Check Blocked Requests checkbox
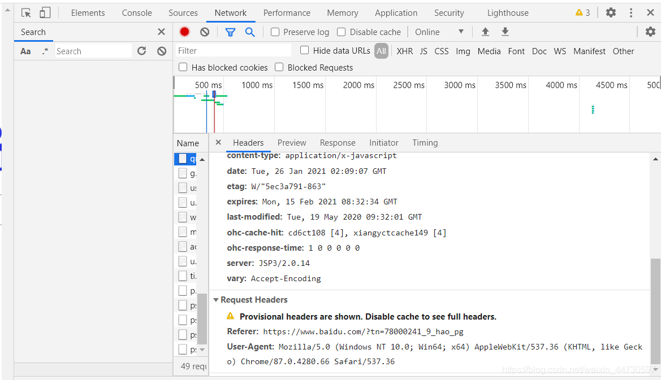Image resolution: width=661 pixels, height=380 pixels. point(279,67)
